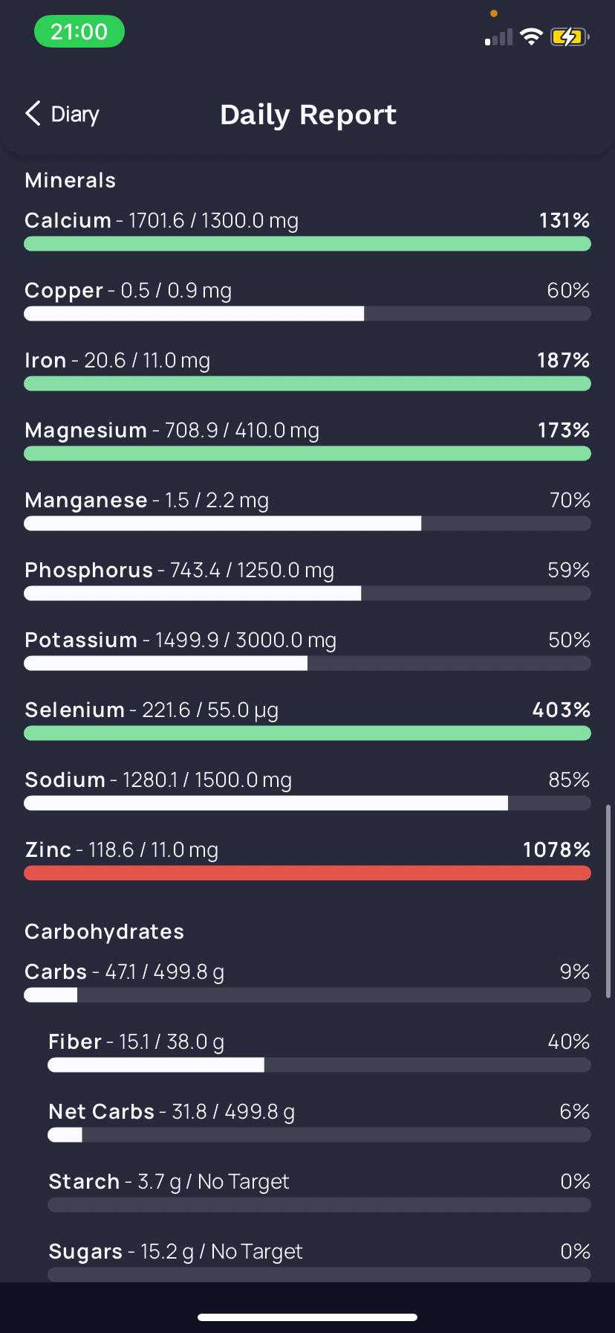Tap the cellular signal bars icon
This screenshot has width=615, height=1333.
tap(498, 37)
